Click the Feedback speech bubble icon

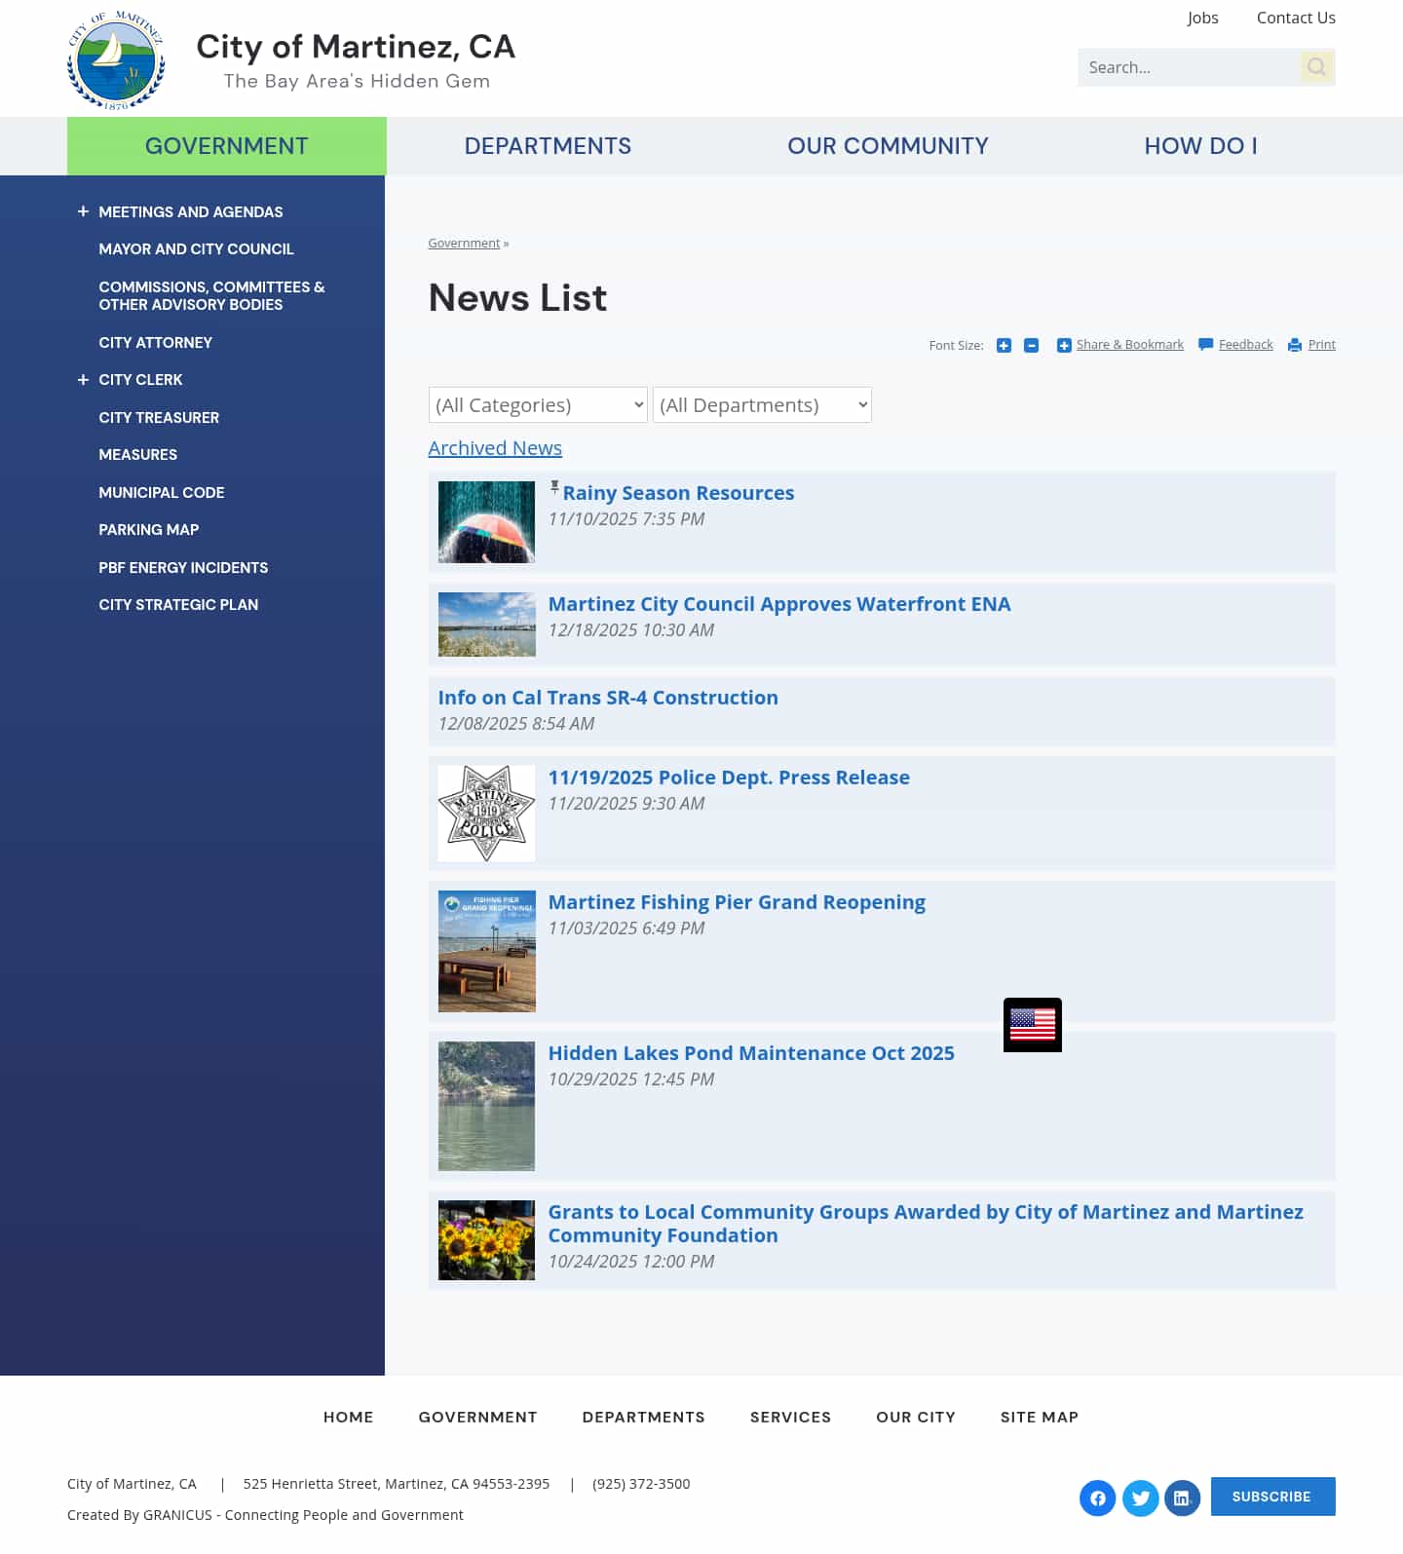[1205, 345]
